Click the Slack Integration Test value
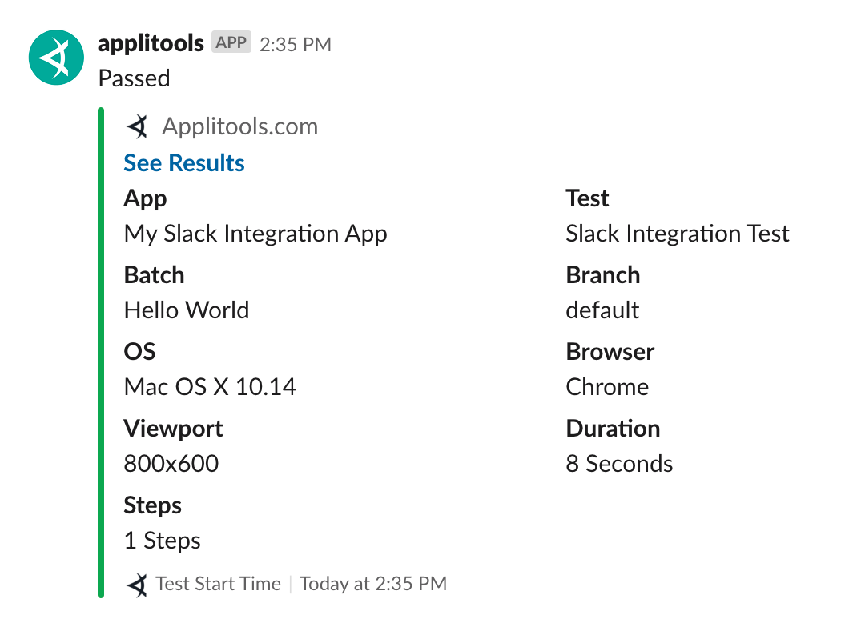 (x=678, y=234)
